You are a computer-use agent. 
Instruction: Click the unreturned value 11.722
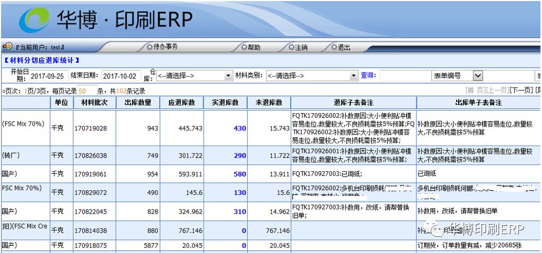(280, 156)
